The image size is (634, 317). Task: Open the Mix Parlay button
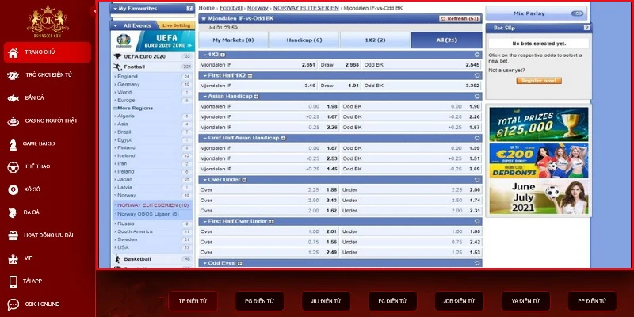(x=537, y=13)
